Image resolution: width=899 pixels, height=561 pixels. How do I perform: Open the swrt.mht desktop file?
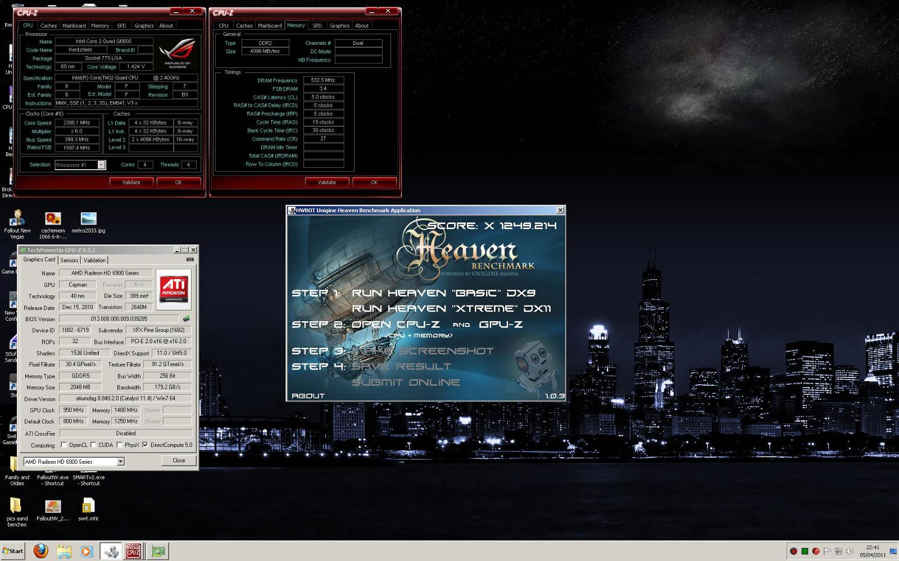pos(88,510)
